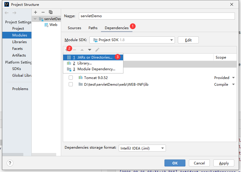
Task: Open help question mark icon
Action: click(x=10, y=163)
